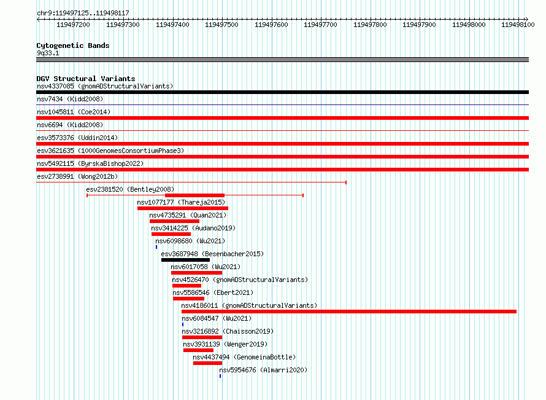Select the red nsv6017058 variant bar
Image resolution: width=546 pixels, height=400 pixels.
pyautogui.click(x=196, y=273)
